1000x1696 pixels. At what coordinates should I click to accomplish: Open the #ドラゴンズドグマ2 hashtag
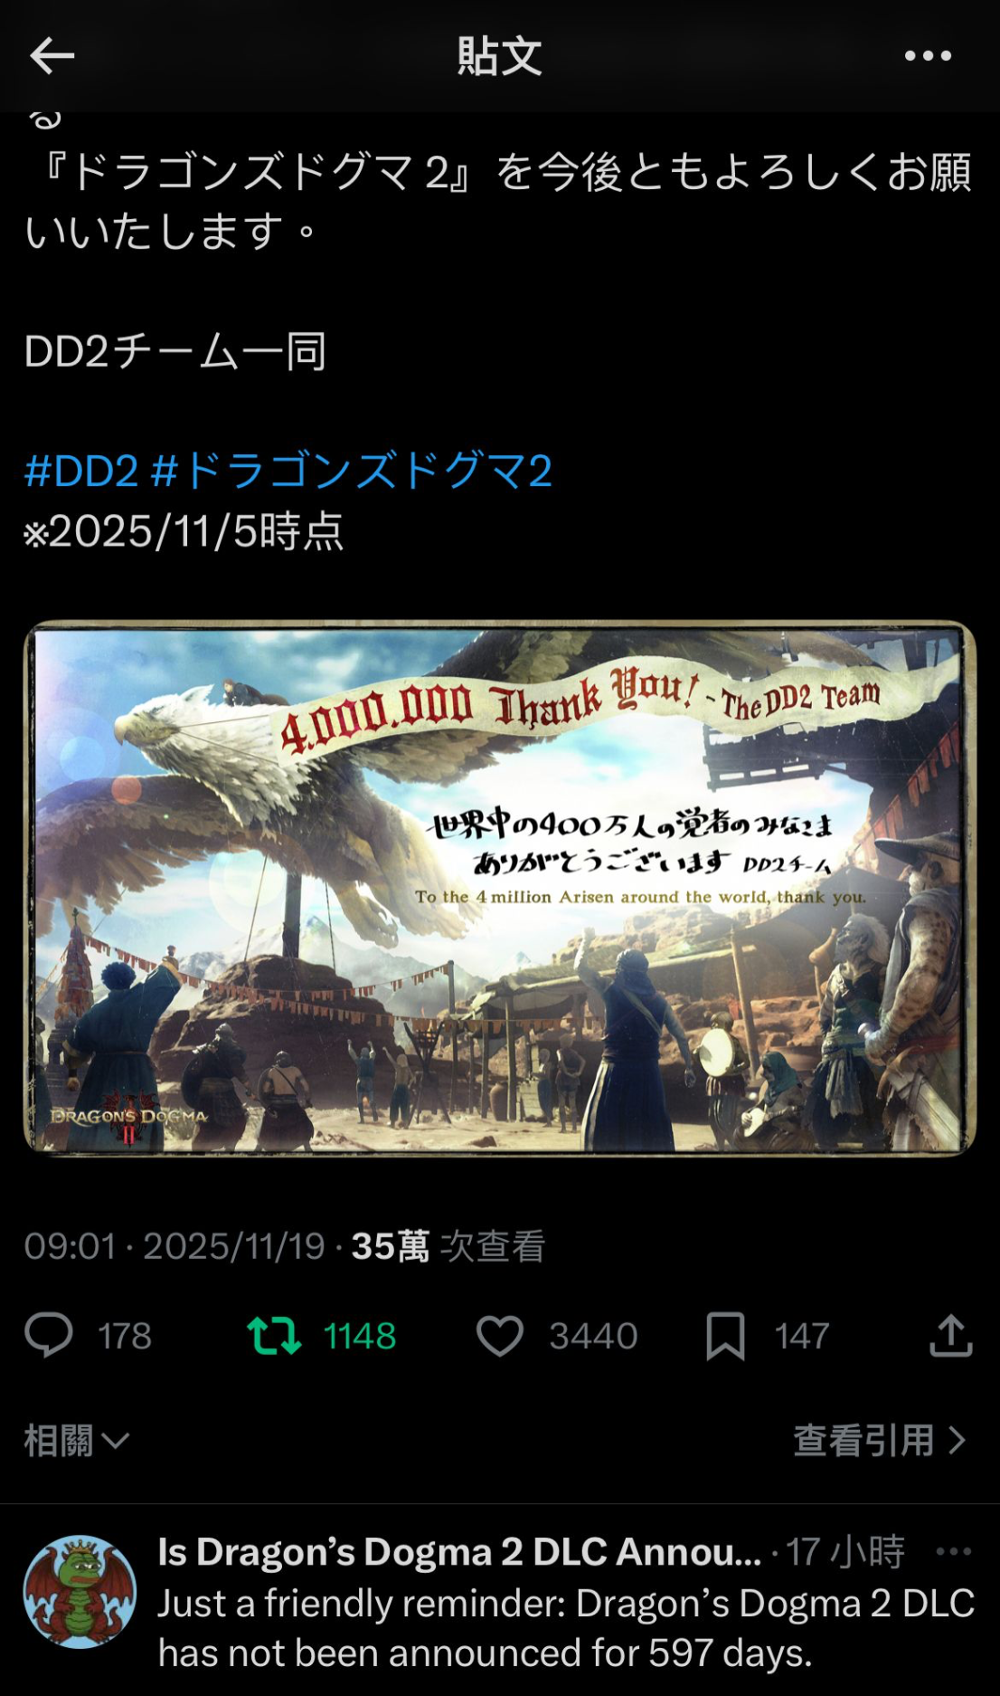(352, 472)
